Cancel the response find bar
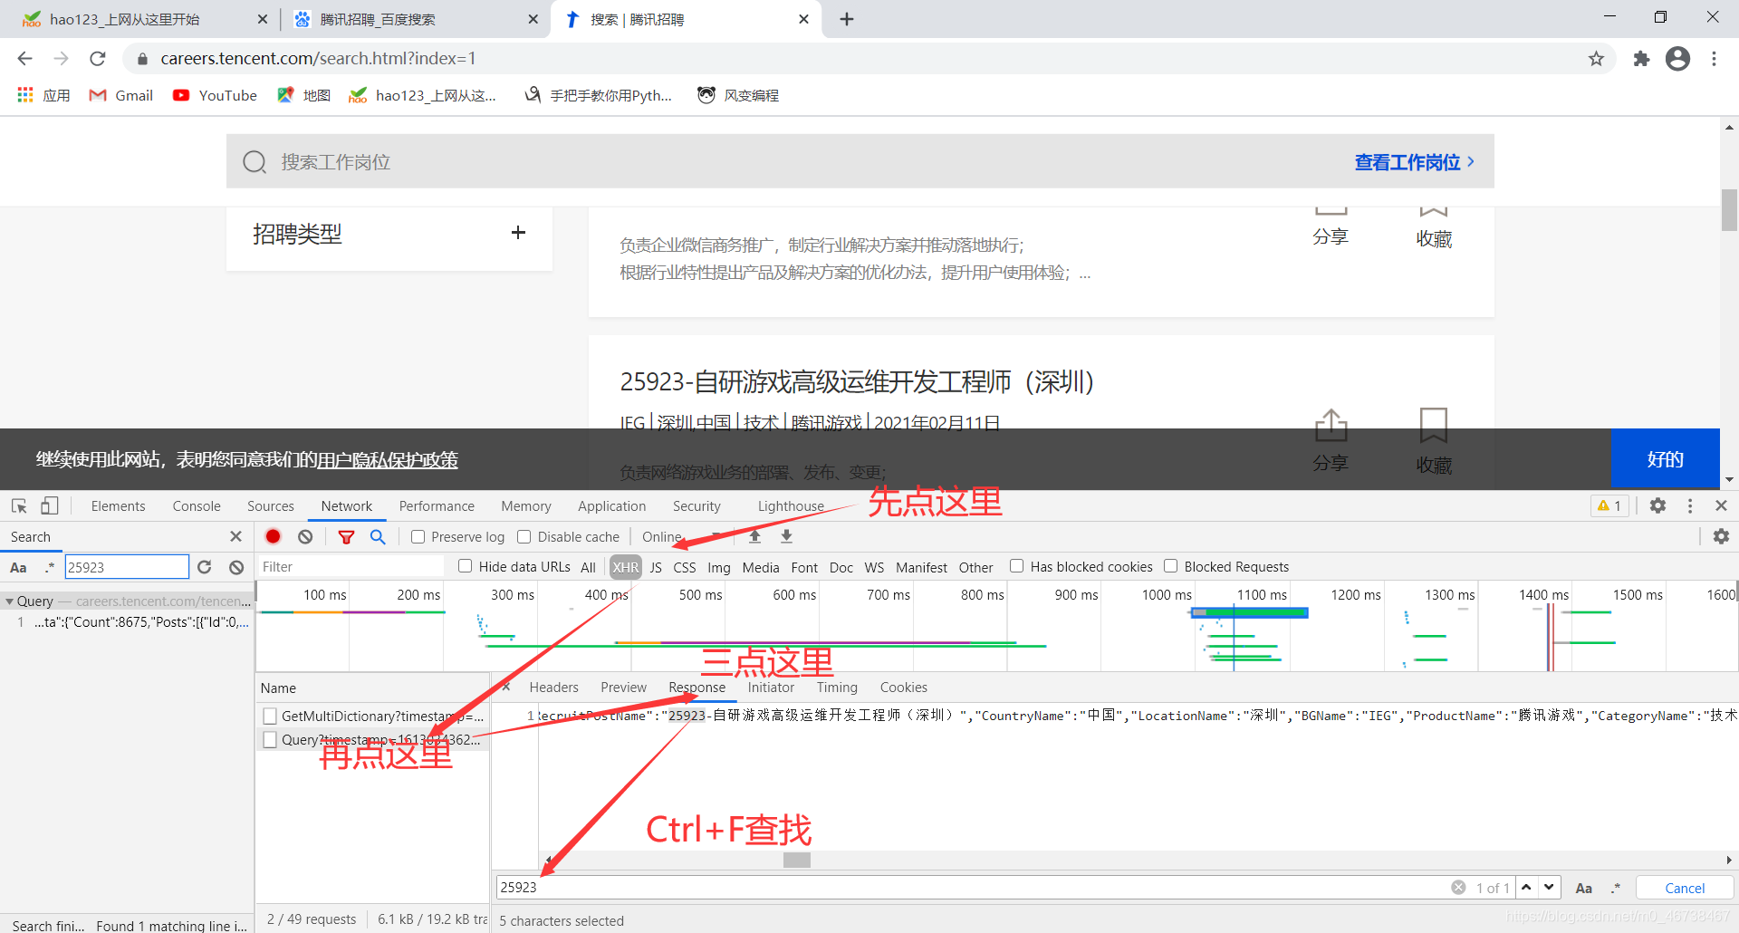 pos(1685,889)
